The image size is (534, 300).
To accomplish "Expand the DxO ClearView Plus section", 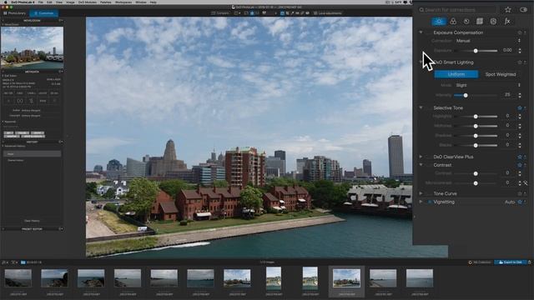I will click(421, 157).
